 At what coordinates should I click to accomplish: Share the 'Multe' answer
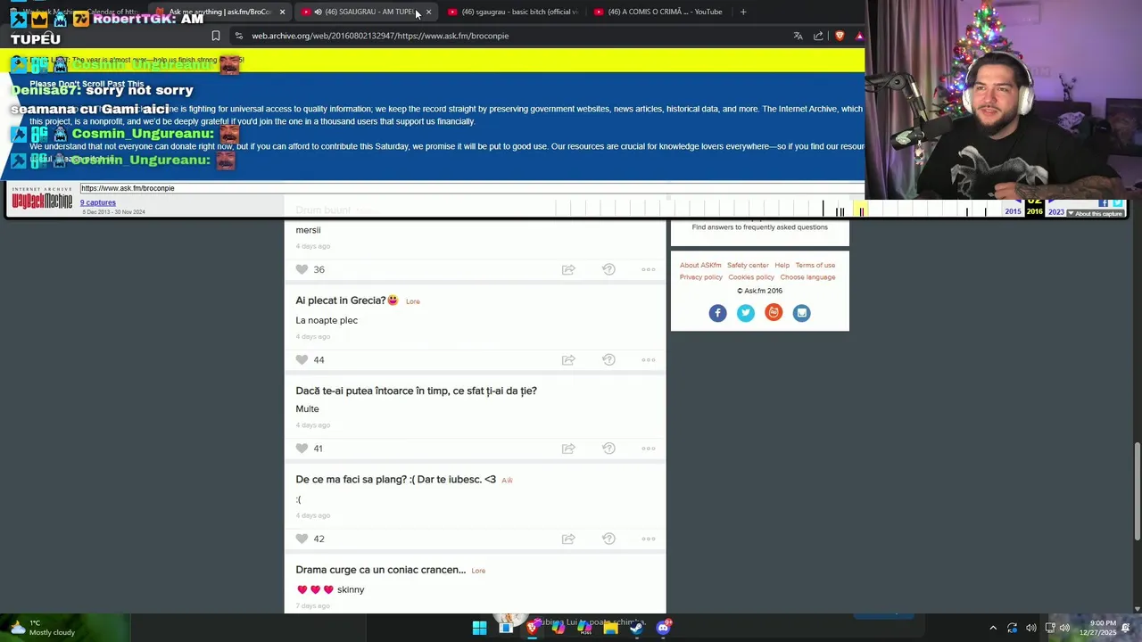(568, 449)
